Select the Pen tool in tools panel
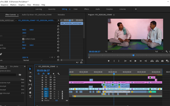 click(30, 89)
